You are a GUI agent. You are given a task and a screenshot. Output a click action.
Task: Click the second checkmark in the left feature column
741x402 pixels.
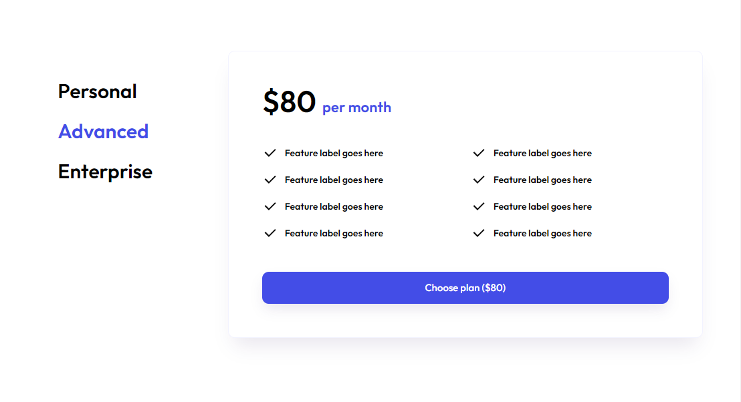(x=270, y=180)
